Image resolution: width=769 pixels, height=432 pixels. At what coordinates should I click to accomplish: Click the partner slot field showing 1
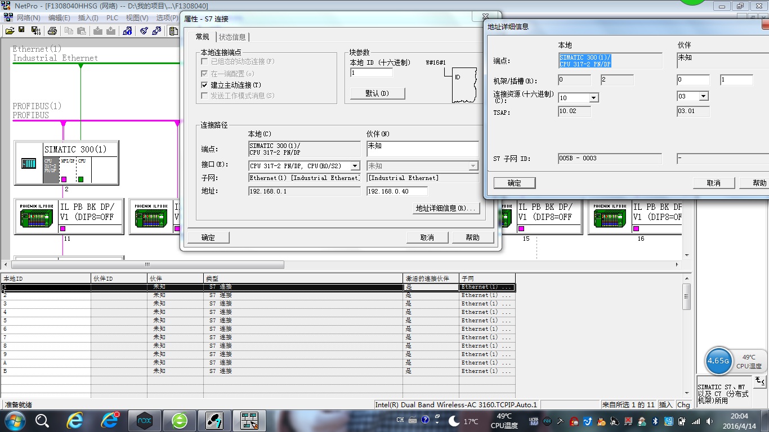tap(736, 80)
